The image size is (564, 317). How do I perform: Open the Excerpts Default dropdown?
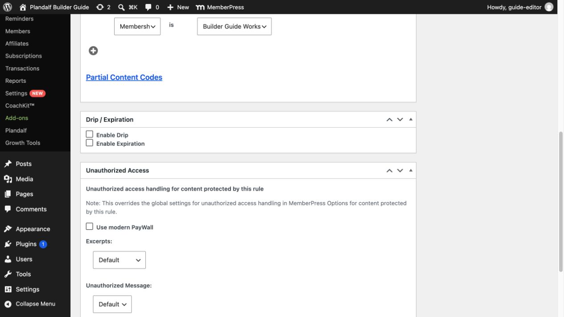(x=119, y=260)
